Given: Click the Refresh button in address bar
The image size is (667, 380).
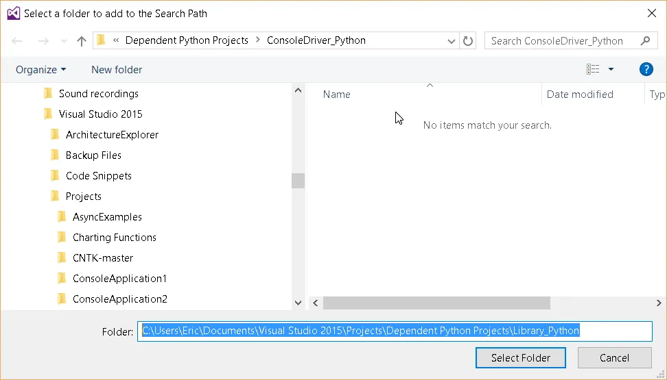Looking at the screenshot, I should point(468,41).
